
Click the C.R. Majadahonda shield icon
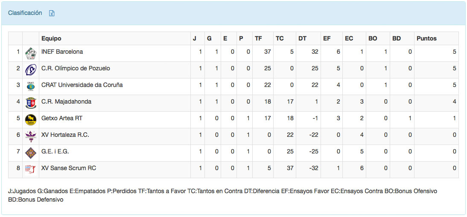[31, 103]
